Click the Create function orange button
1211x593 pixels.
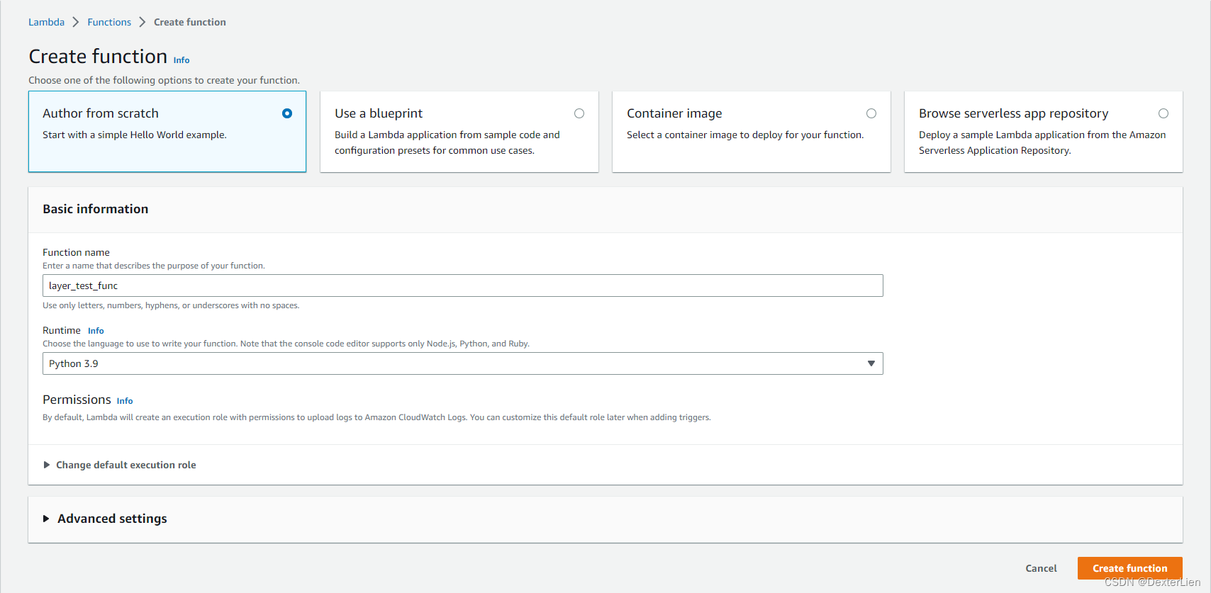point(1129,568)
